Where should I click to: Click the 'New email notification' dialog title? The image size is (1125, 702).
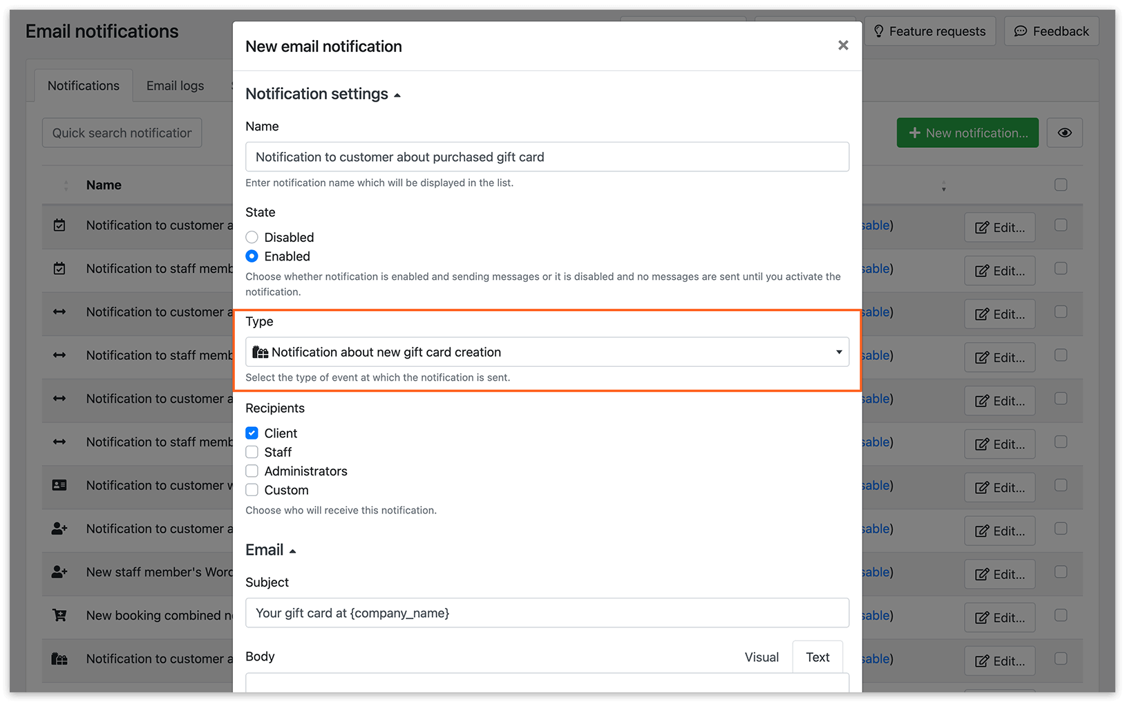323,46
